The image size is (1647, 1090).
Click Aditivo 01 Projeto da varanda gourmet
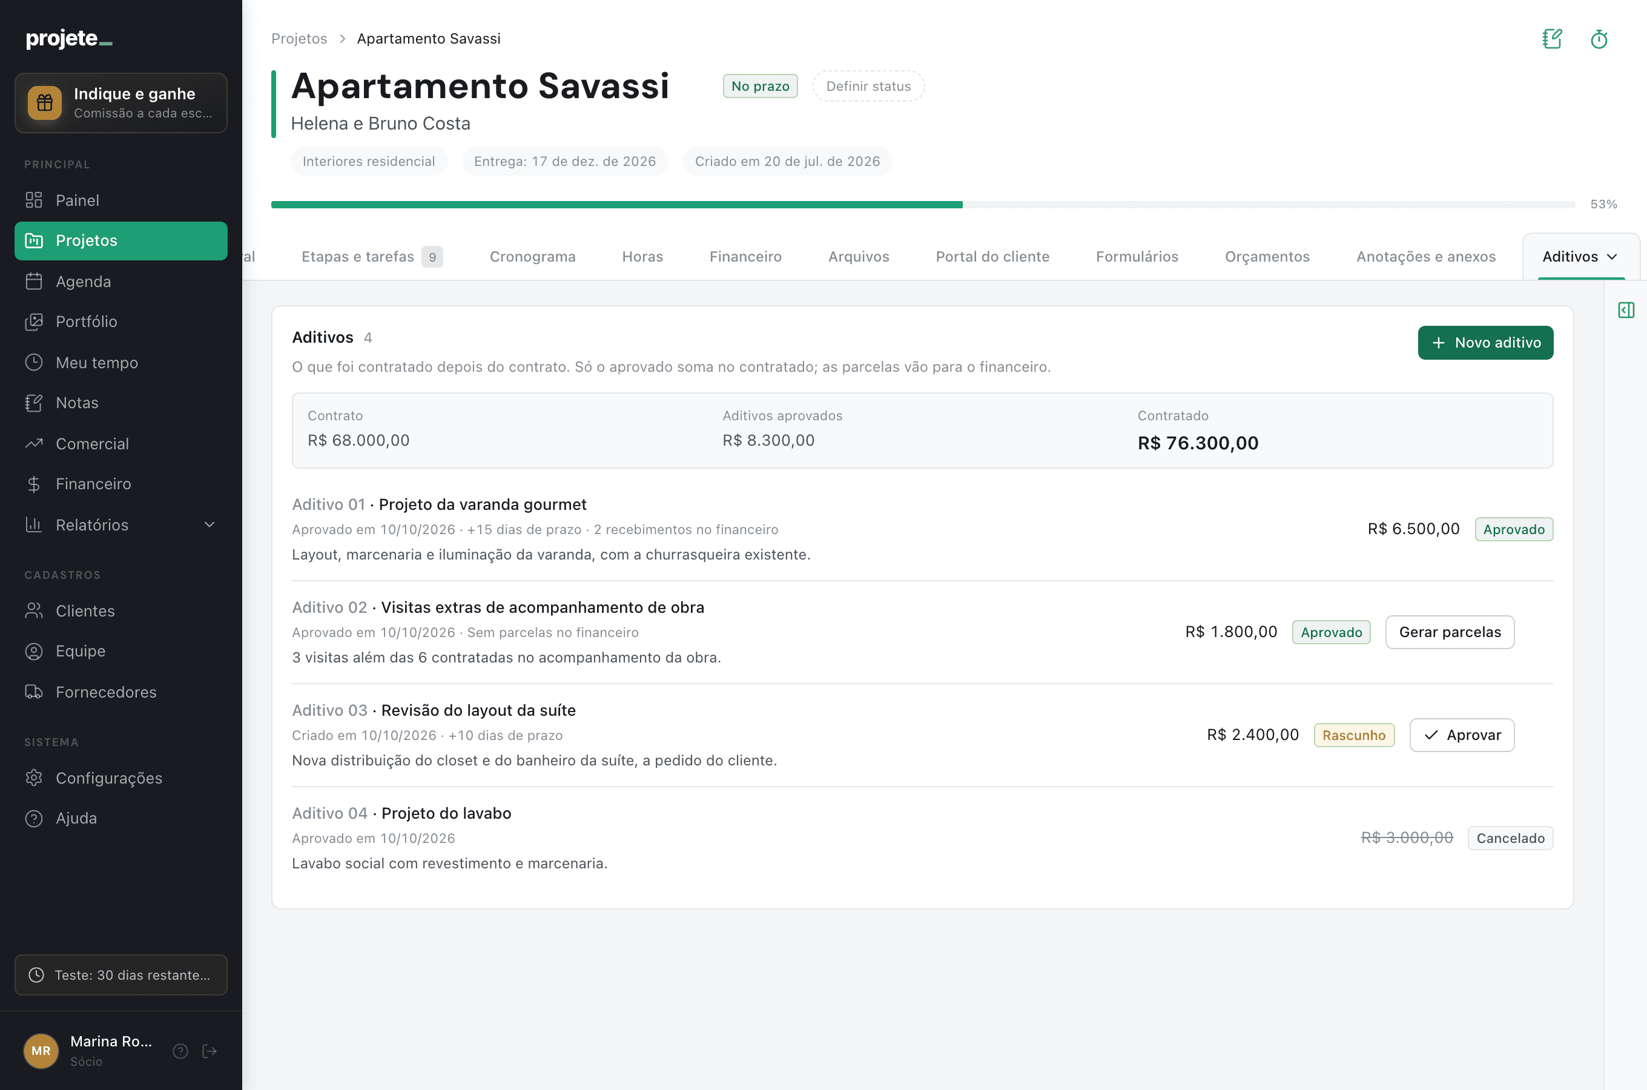click(439, 504)
